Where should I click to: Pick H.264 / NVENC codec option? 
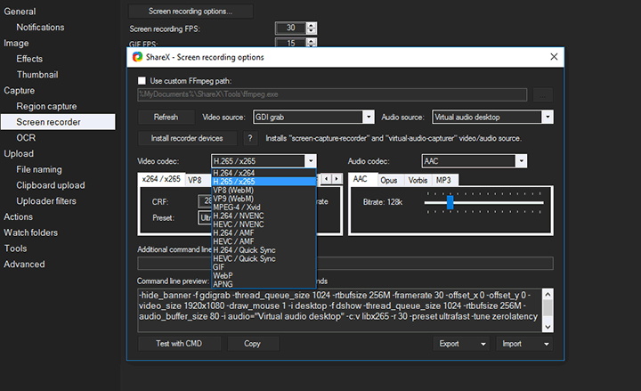coord(239,216)
